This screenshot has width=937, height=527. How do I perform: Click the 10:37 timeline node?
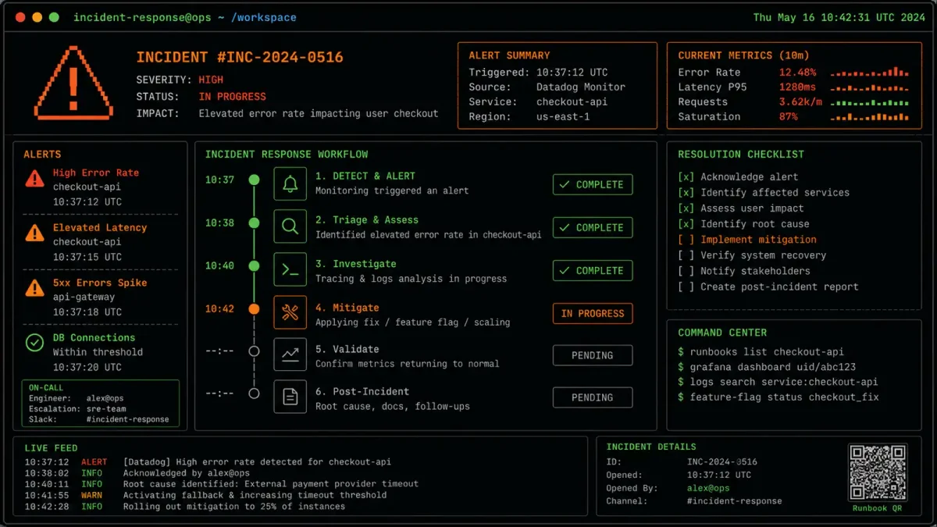point(253,180)
